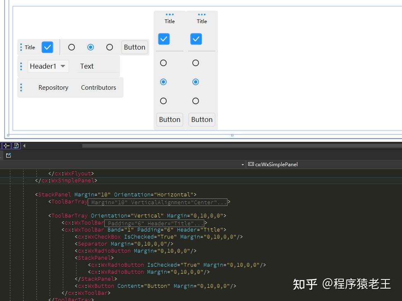The width and height of the screenshot is (402, 301).
Task: Click Button in left vertical toolbar
Action: tap(170, 119)
